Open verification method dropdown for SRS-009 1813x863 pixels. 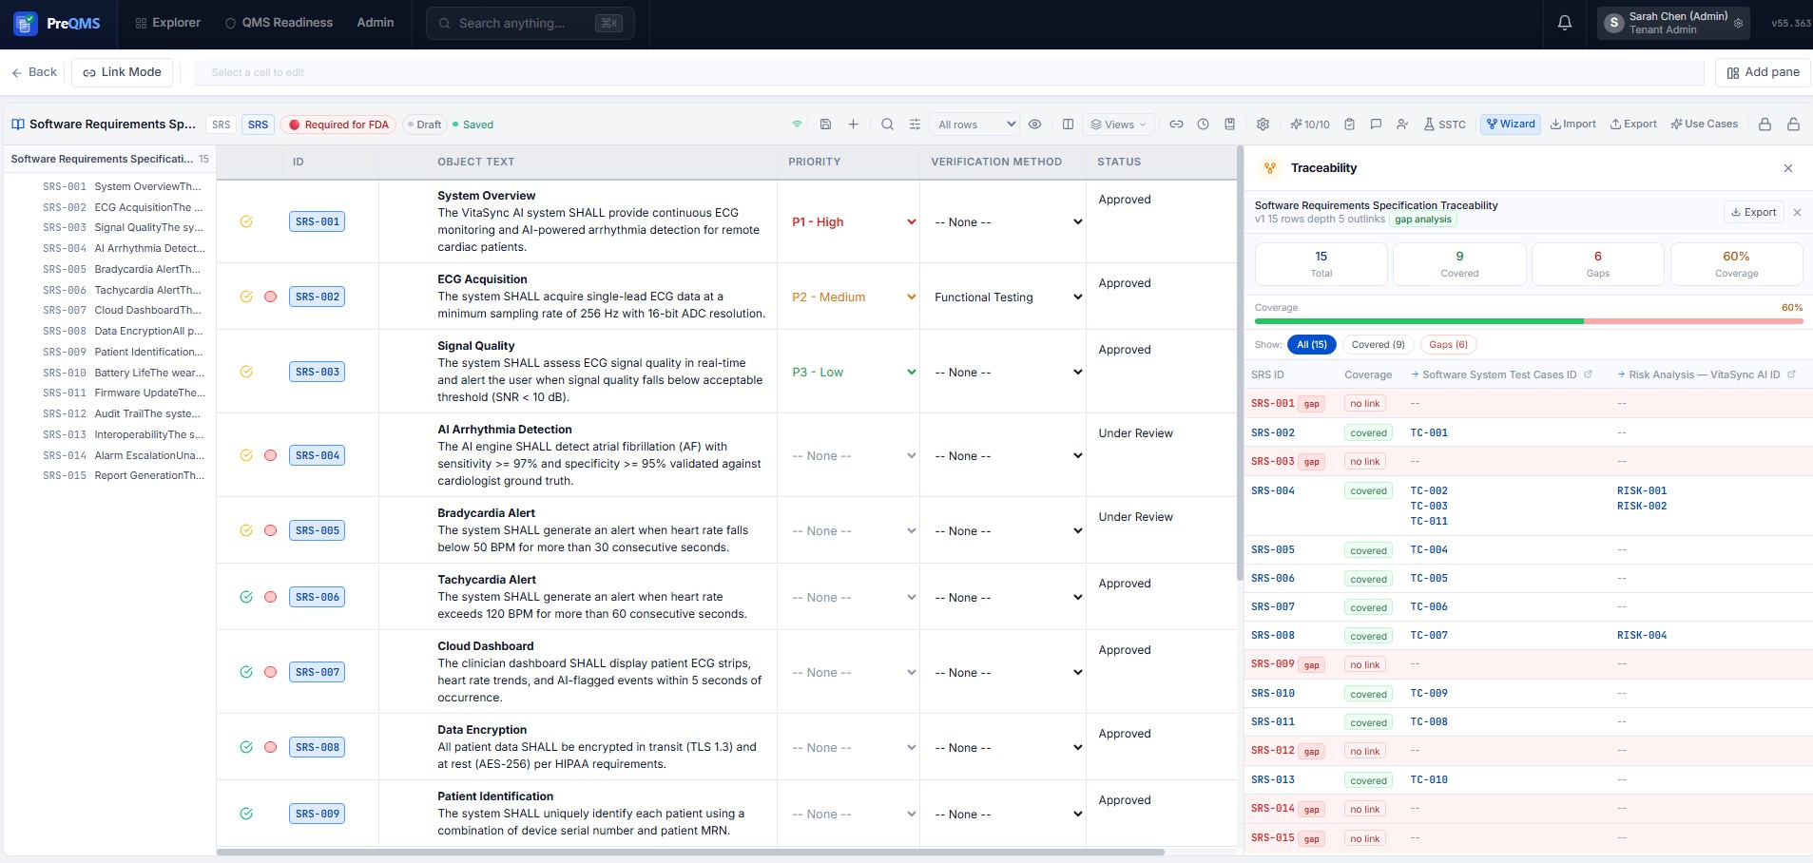tap(1008, 815)
